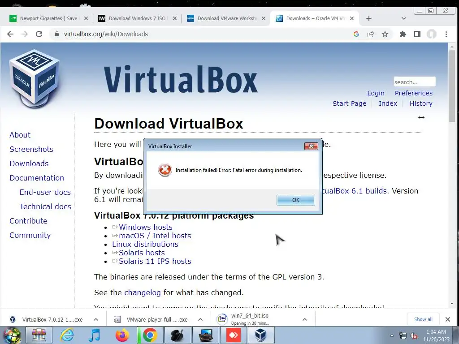Screen dimensions: 459x344
Task: Click the address bar URL
Action: pos(106,34)
